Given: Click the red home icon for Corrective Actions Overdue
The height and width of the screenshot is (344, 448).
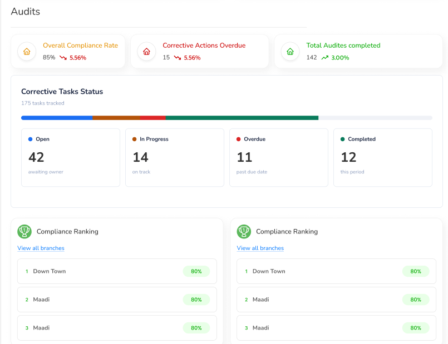Looking at the screenshot, I should click(x=146, y=52).
